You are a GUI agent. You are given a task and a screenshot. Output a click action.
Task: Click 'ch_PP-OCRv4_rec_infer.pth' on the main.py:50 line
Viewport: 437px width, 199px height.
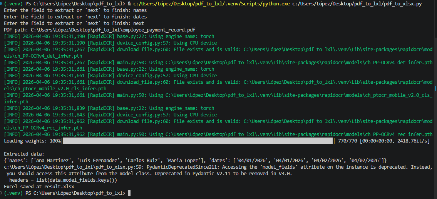(398, 134)
